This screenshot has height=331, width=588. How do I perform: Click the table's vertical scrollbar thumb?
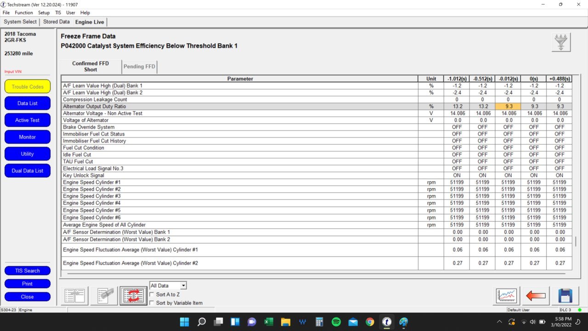click(x=576, y=241)
